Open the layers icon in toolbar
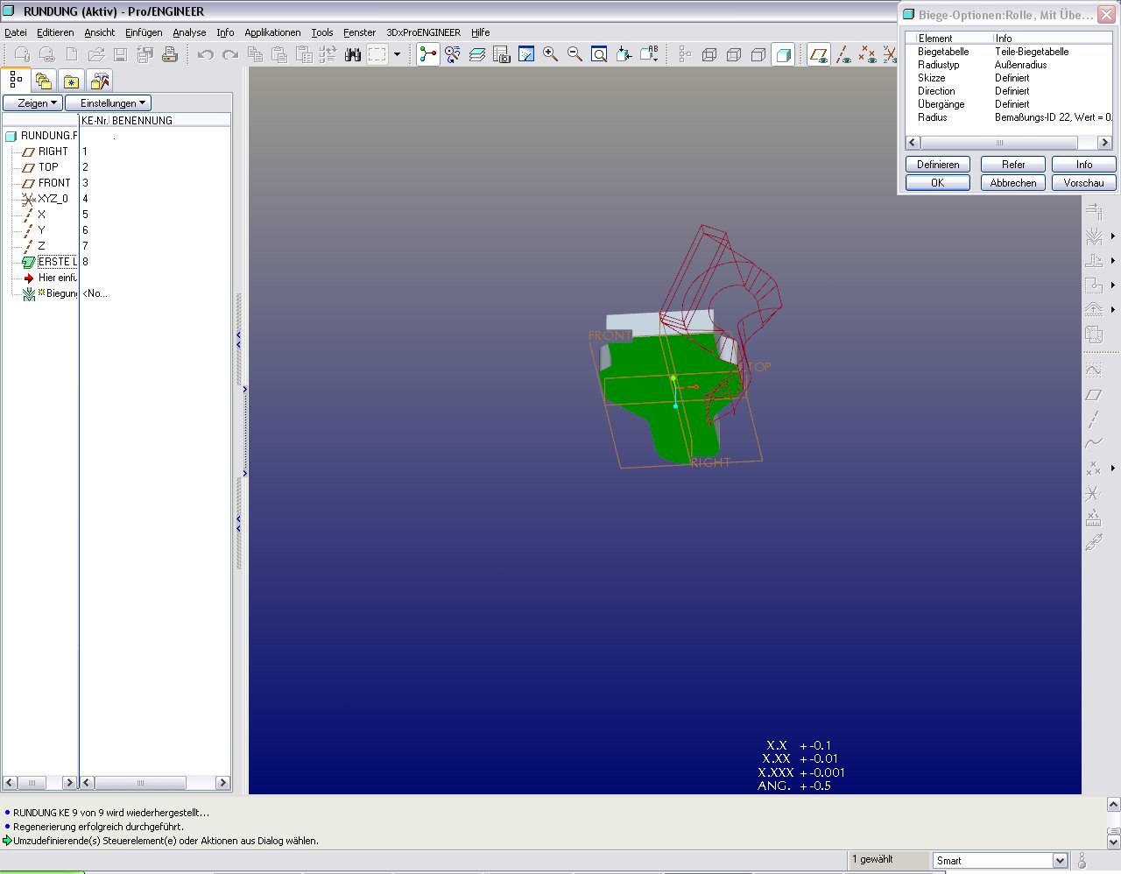The width and height of the screenshot is (1121, 874). pyautogui.click(x=477, y=54)
